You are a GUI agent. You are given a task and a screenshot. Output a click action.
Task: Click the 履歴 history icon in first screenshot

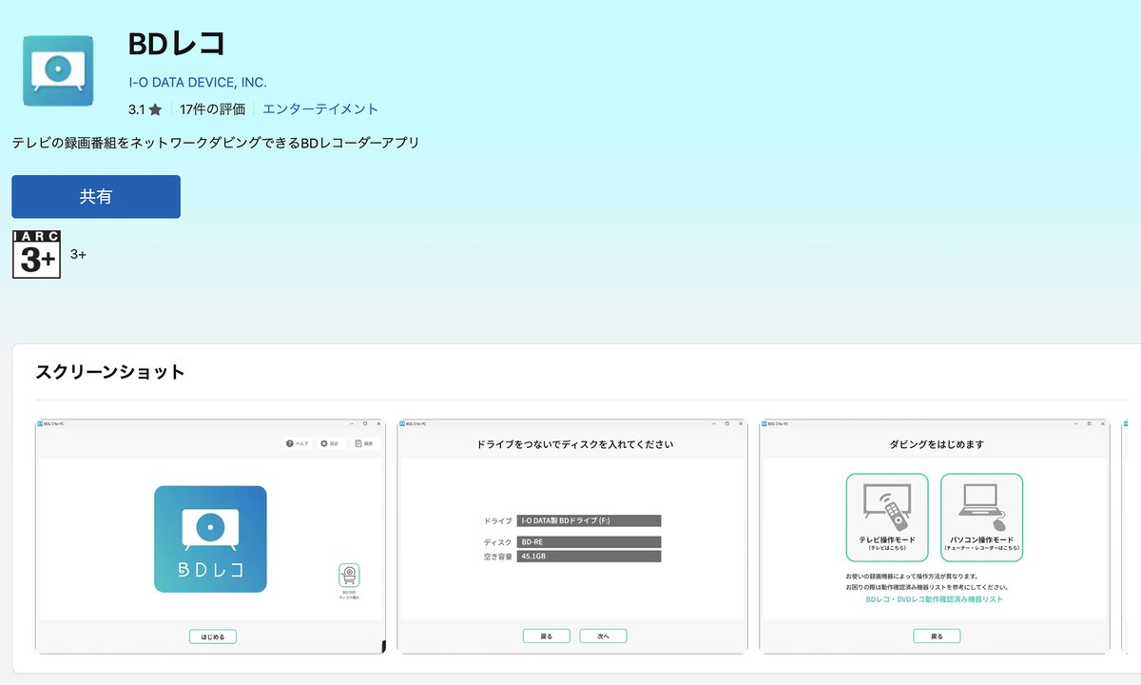pos(358,443)
